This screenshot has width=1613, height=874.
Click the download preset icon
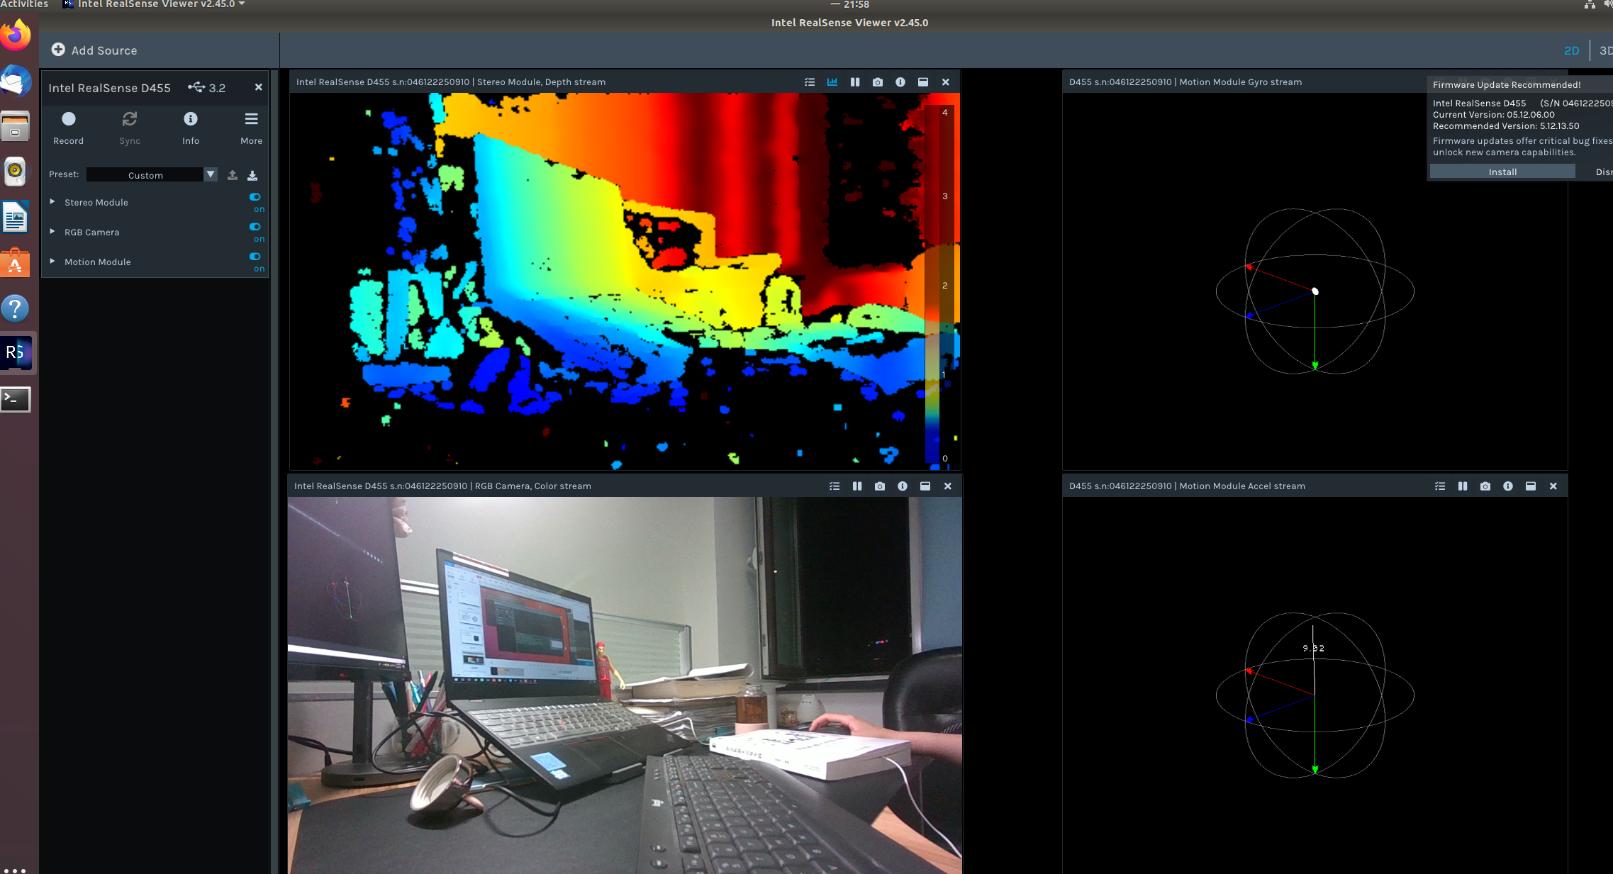pyautogui.click(x=252, y=175)
